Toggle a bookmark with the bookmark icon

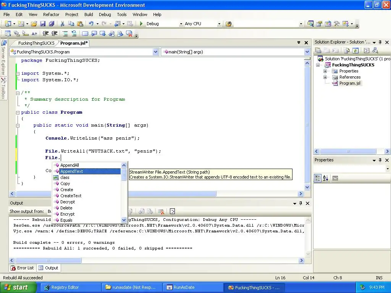coord(85,34)
